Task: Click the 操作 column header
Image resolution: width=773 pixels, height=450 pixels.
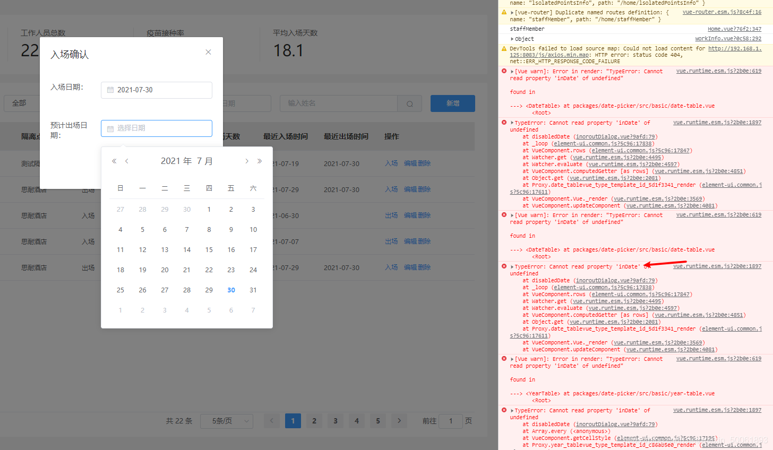Action: 392,136
